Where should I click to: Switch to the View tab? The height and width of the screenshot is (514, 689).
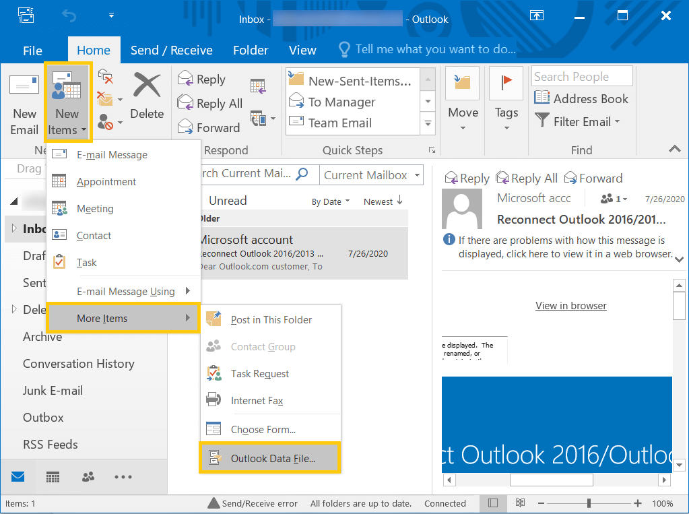pyautogui.click(x=302, y=50)
